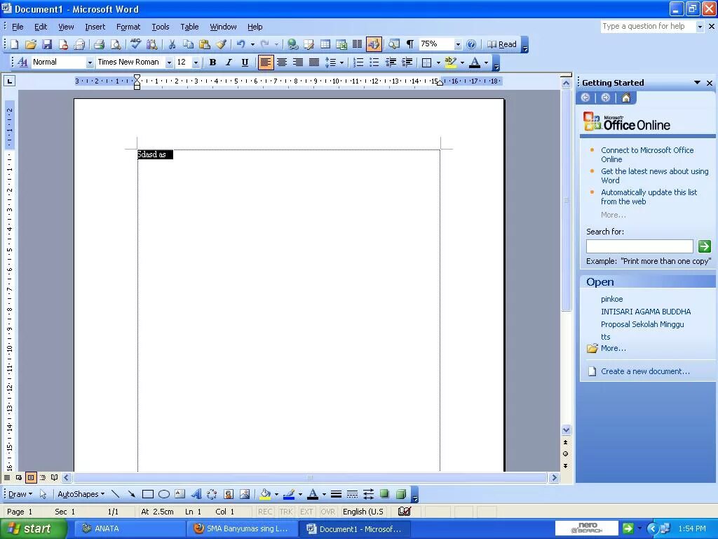Switch to Read layout button
The image size is (718, 539).
[x=502, y=44]
